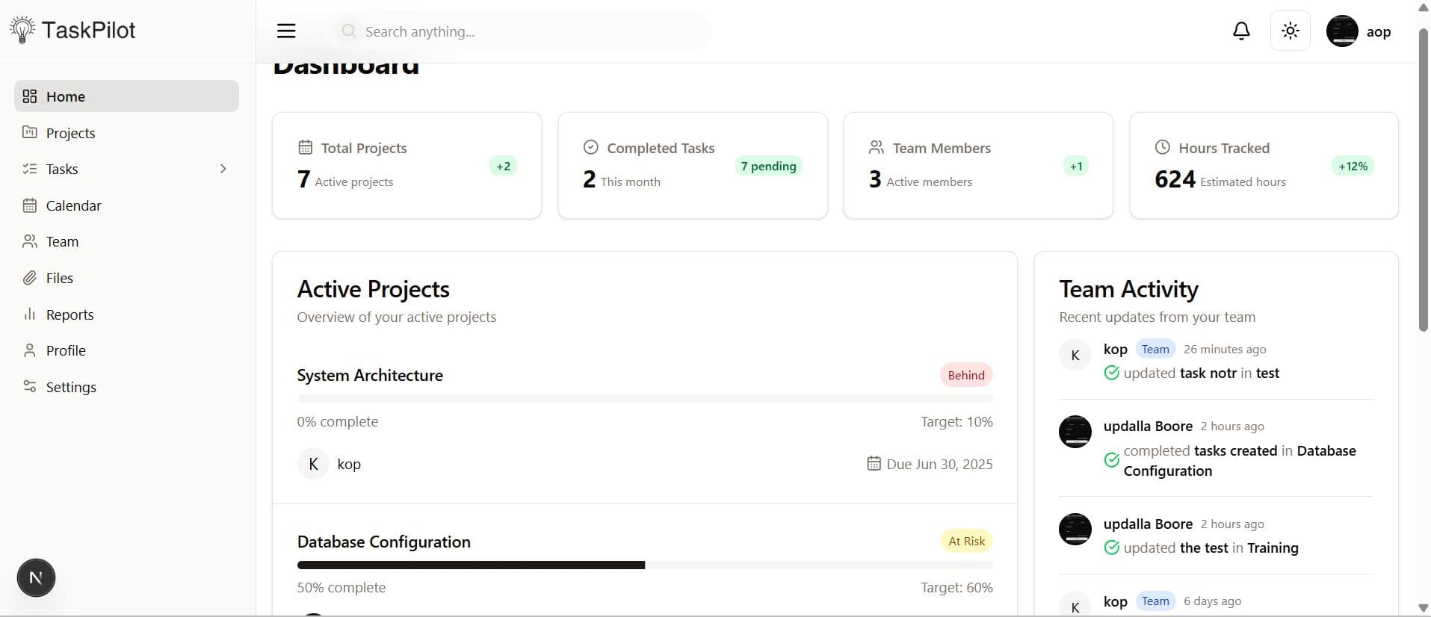This screenshot has width=1431, height=617.
Task: Click the TaskPilot lightbulb logo icon
Action: (x=22, y=30)
